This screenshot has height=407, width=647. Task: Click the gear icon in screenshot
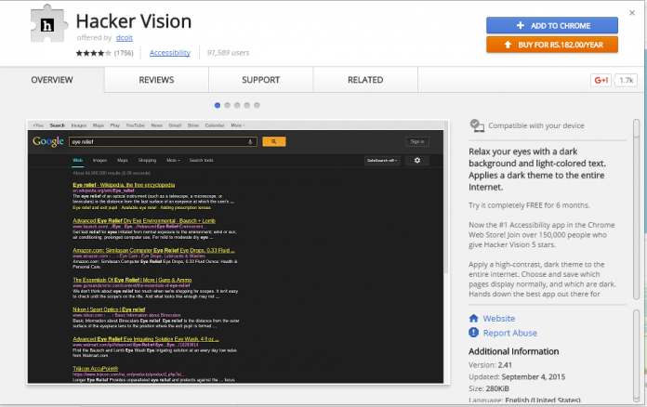click(x=417, y=160)
